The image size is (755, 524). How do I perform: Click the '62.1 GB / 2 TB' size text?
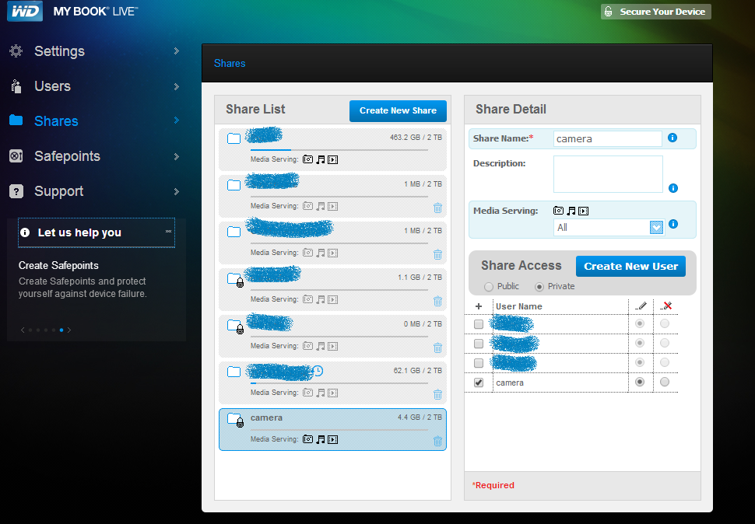pyautogui.click(x=417, y=371)
